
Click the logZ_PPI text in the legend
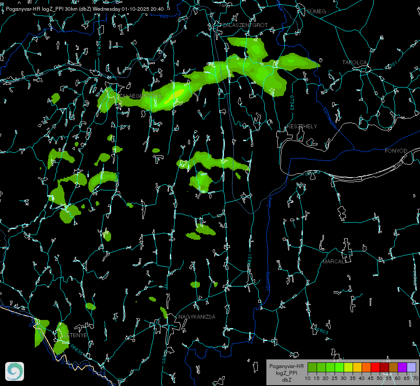(x=286, y=373)
